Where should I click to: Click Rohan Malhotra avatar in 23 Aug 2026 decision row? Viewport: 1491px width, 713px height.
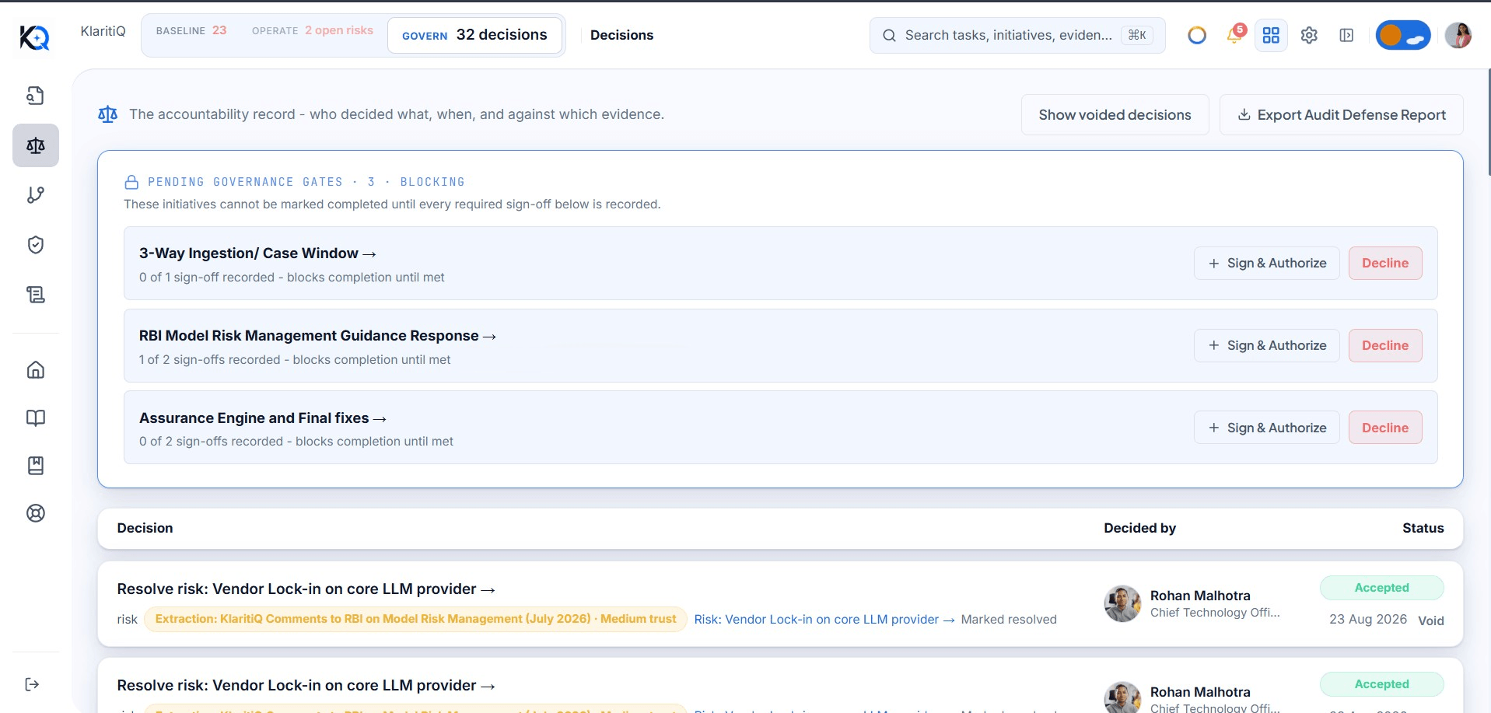coord(1122,603)
